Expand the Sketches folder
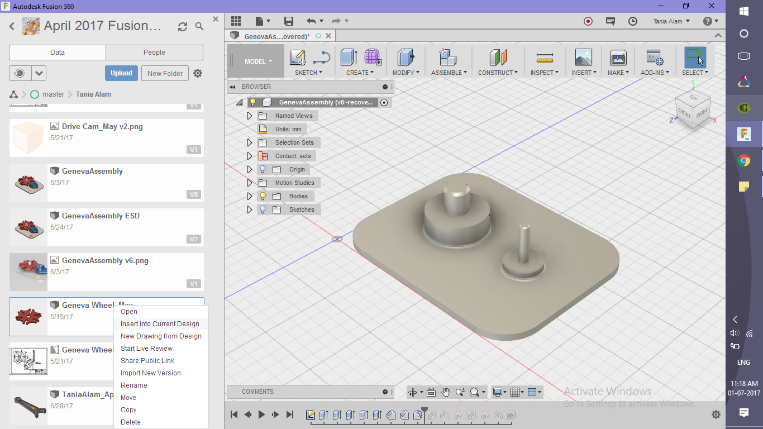763x429 pixels. [x=250, y=209]
